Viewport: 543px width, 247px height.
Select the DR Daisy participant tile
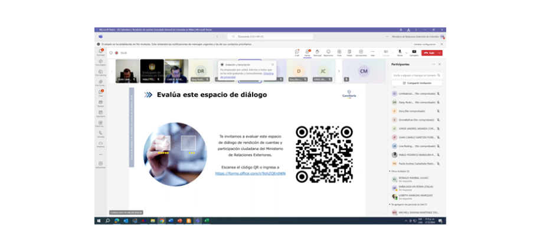point(201,71)
